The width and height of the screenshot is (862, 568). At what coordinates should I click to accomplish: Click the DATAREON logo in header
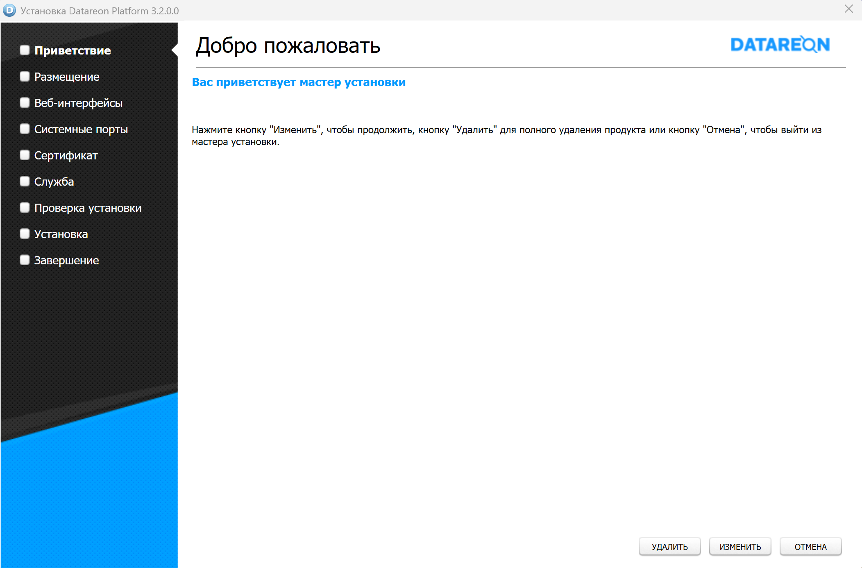[x=780, y=45]
